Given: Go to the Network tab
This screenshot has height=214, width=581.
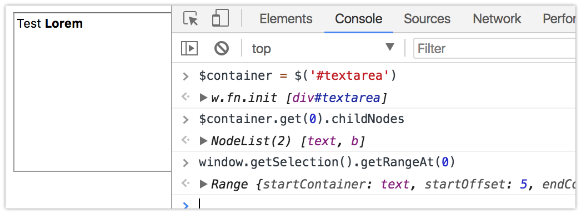Looking at the screenshot, I should [x=497, y=18].
